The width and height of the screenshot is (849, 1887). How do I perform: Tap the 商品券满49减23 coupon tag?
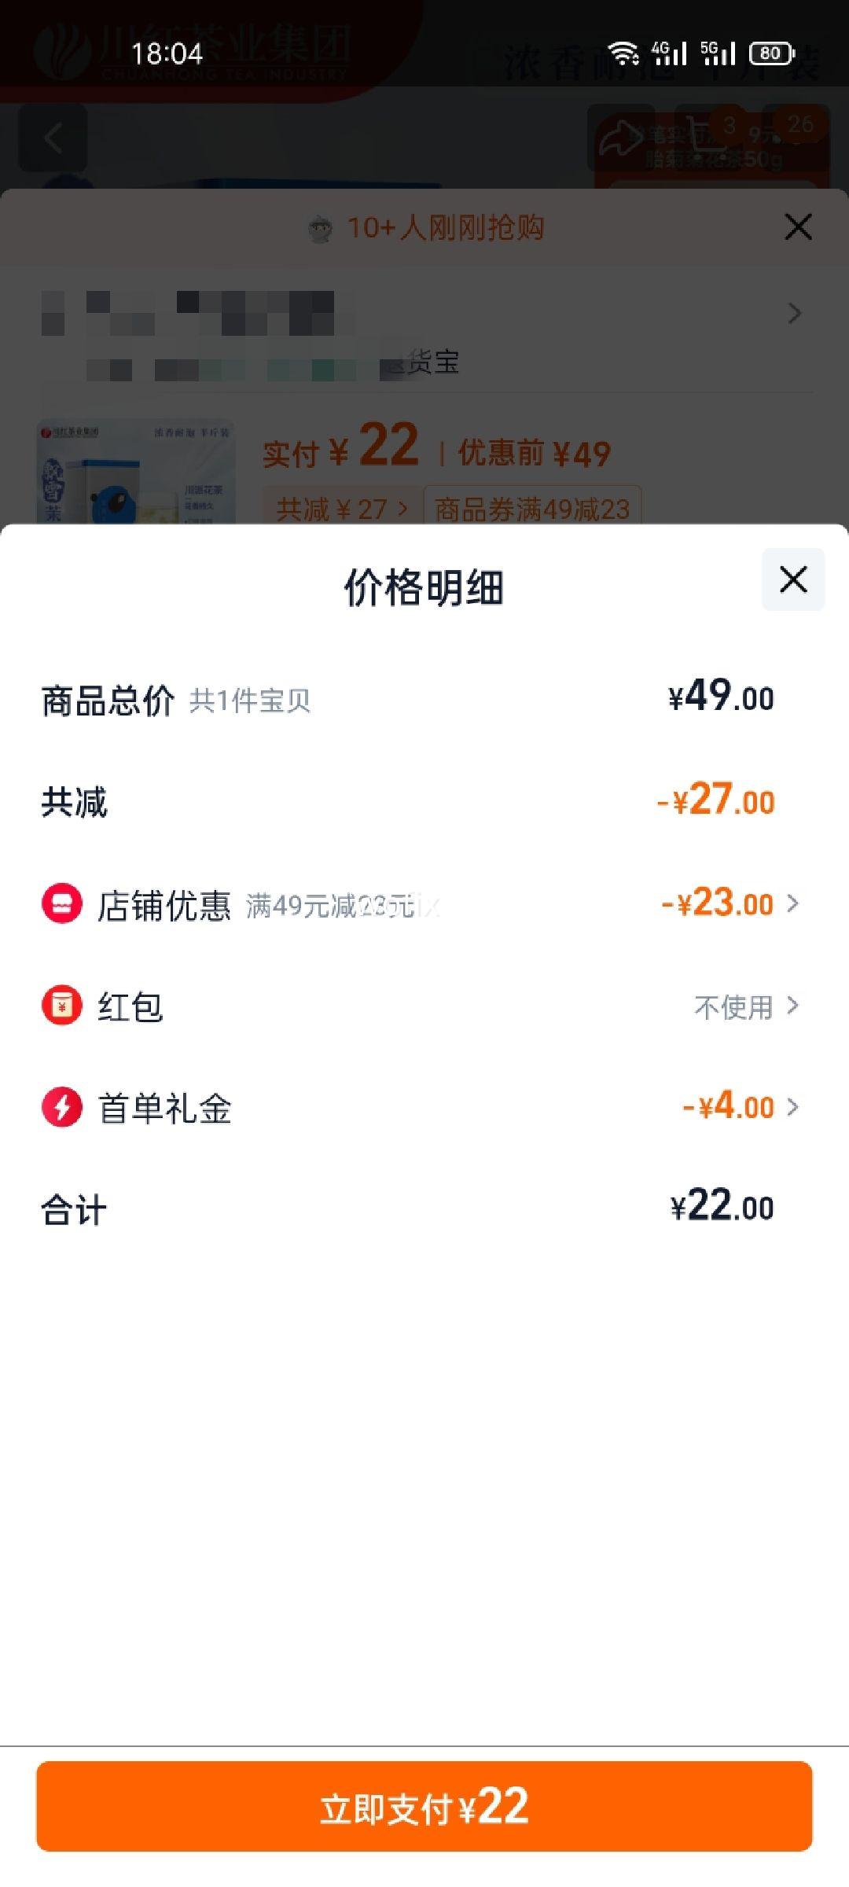532,509
